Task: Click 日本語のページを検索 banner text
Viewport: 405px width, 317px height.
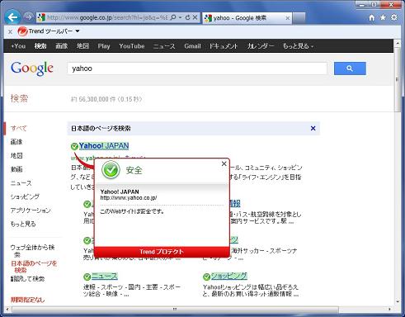Action: coord(101,128)
